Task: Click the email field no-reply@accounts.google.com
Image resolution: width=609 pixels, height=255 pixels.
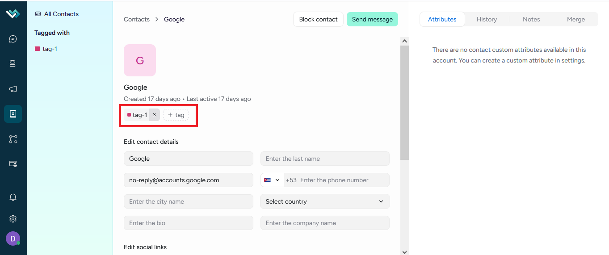Action: (x=189, y=180)
